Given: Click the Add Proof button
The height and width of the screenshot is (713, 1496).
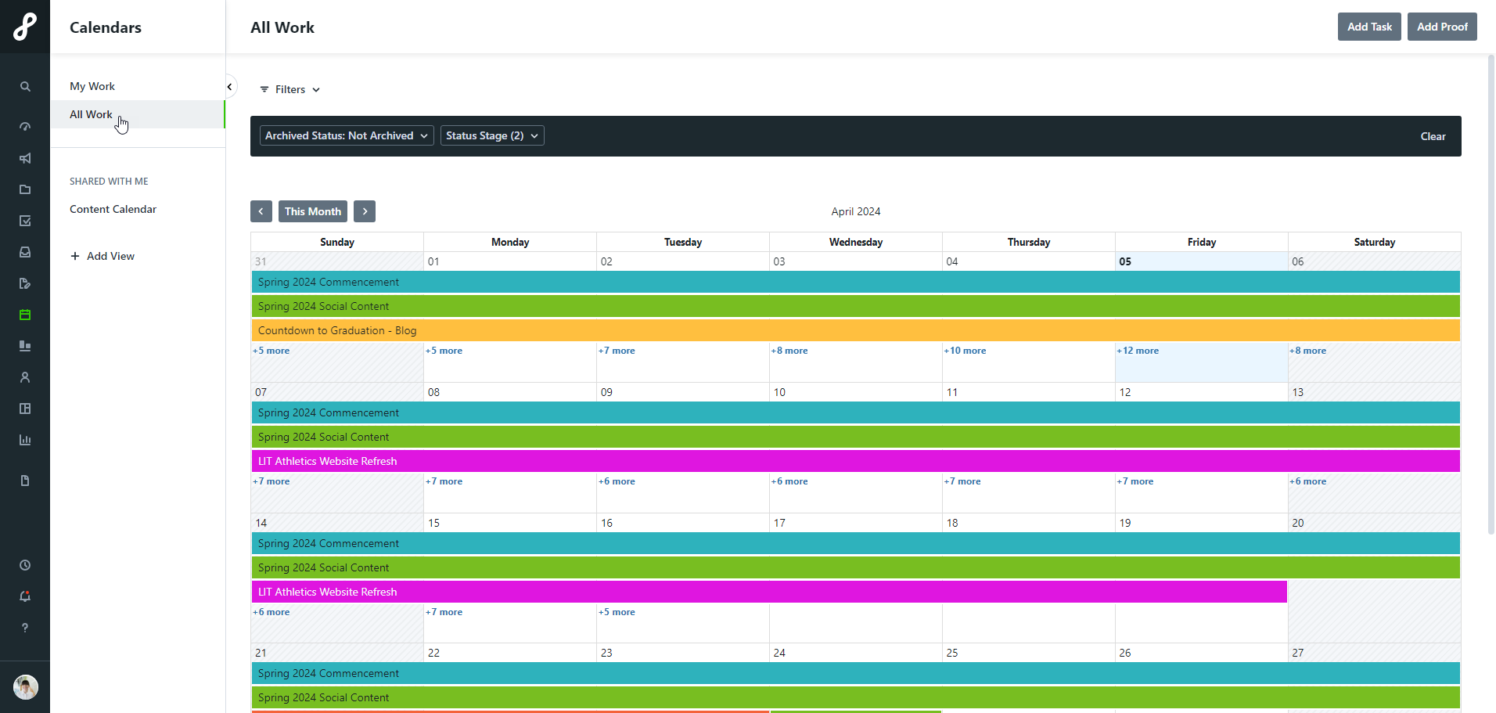Looking at the screenshot, I should point(1442,27).
